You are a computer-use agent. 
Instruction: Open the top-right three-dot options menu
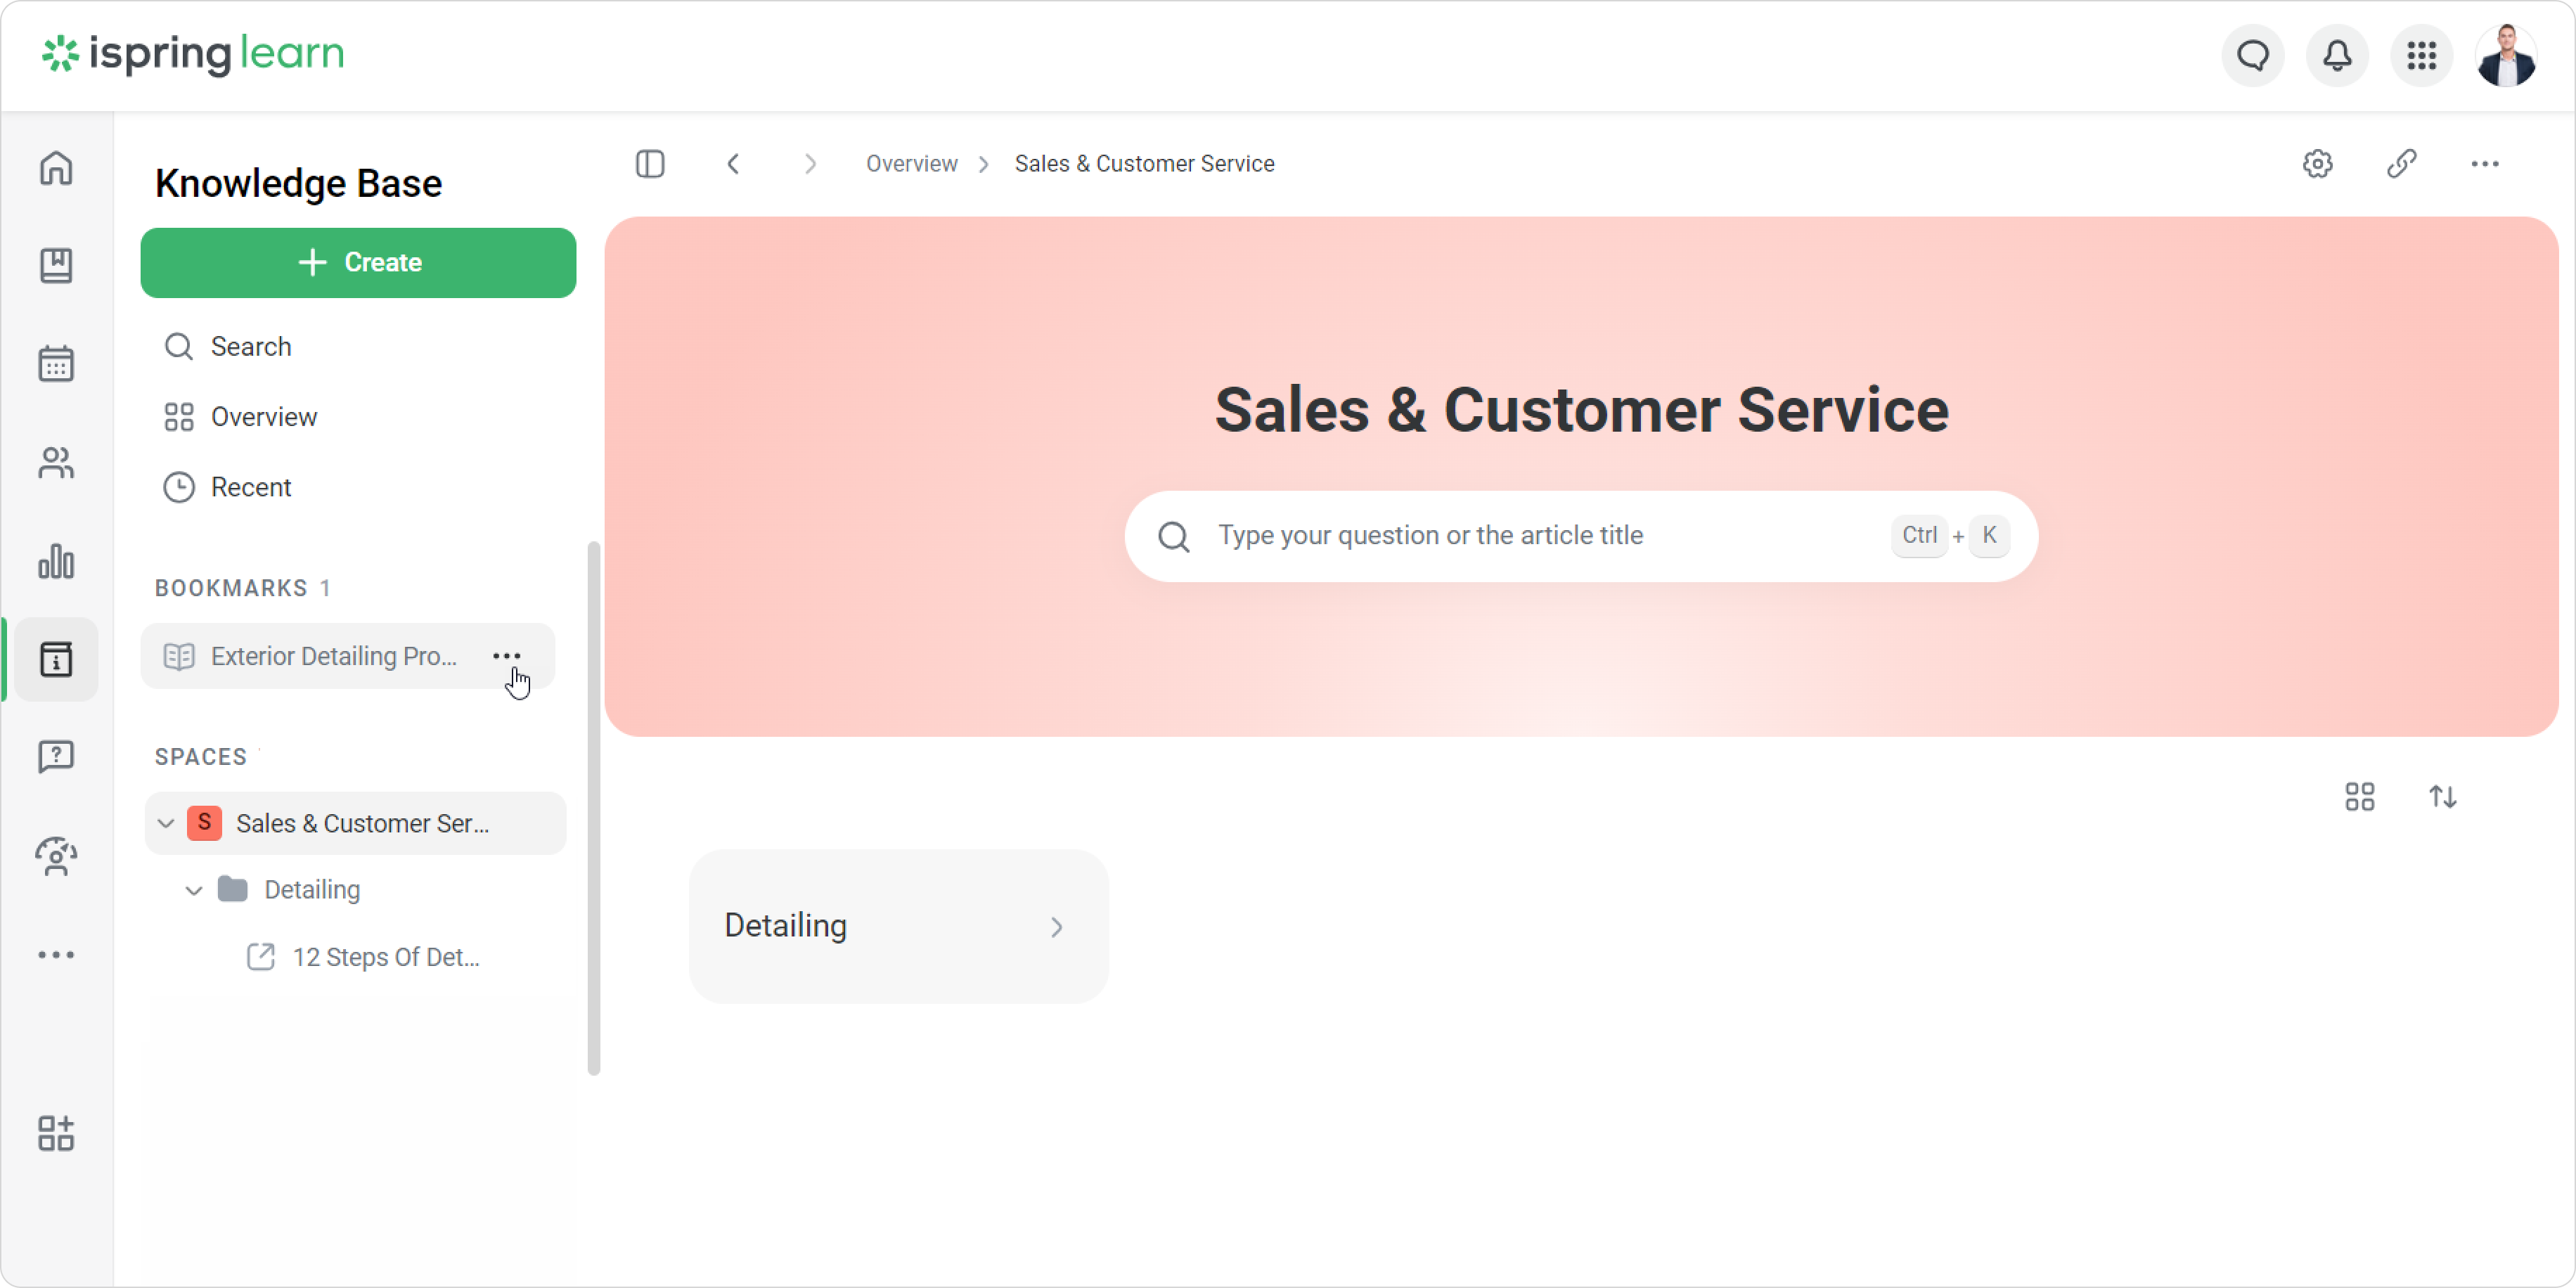pos(2485,163)
